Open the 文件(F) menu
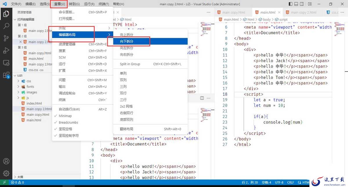This screenshot has height=187, width=348. coord(16,4)
